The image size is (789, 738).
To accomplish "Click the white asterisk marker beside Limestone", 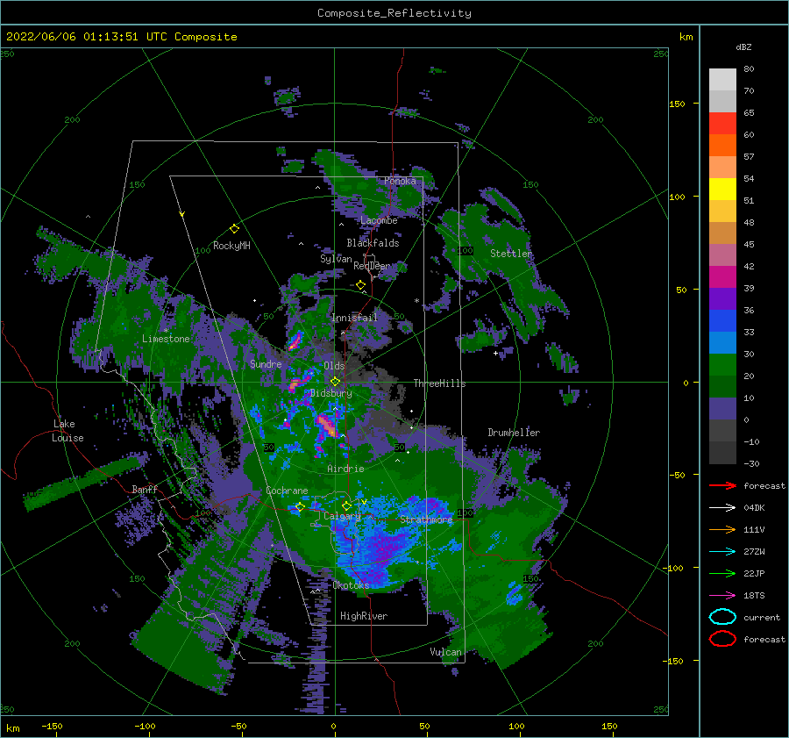I will [x=166, y=331].
